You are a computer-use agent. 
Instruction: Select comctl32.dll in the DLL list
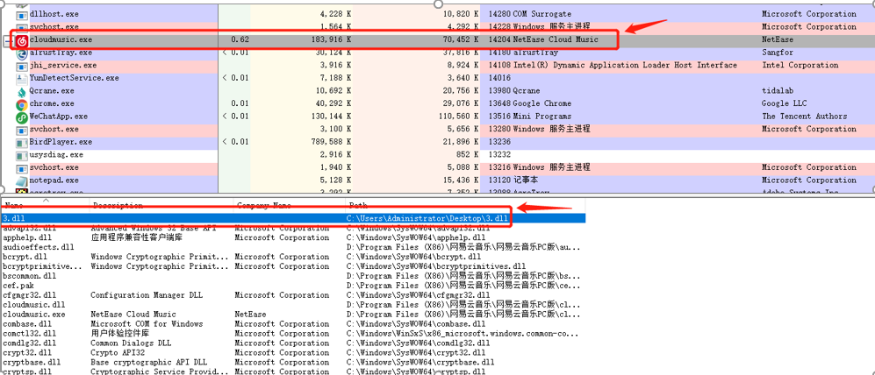click(30, 333)
